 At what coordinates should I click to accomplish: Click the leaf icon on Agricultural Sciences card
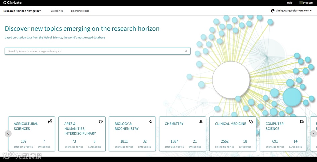click(50, 121)
